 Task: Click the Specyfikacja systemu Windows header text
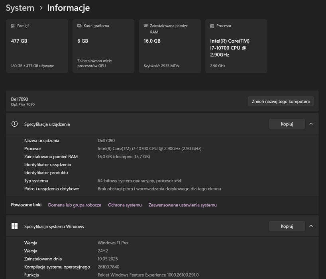pyautogui.click(x=54, y=227)
